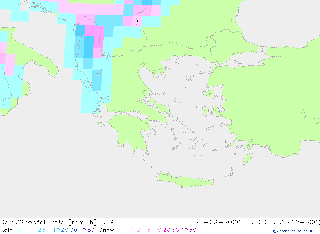
Task: Select the Snow 30 legend color value
Action: tap(175, 230)
